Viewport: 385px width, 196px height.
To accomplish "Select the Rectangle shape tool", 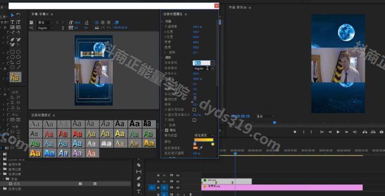I will click(x=12, y=52).
